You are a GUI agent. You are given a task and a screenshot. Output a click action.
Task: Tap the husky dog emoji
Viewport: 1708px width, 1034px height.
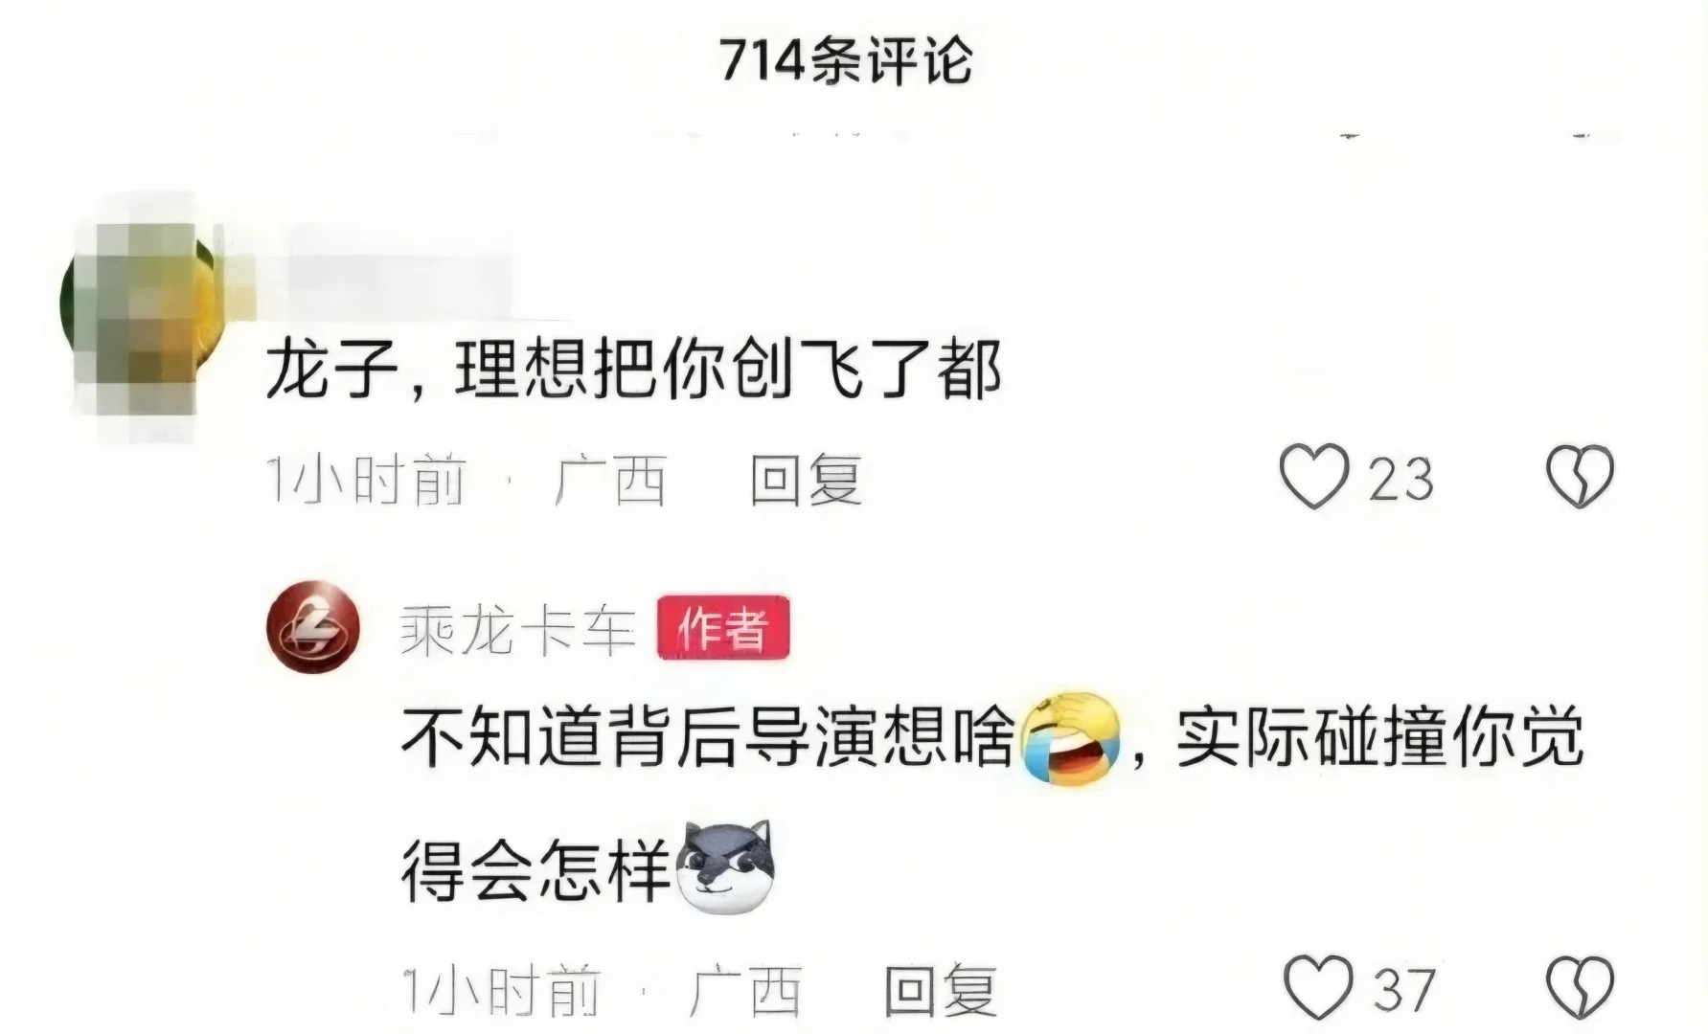[725, 866]
